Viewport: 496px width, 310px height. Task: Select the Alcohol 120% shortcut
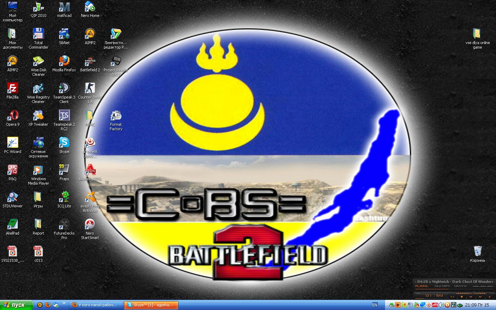[90, 173]
